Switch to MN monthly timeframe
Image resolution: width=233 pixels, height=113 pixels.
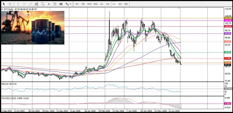(126, 4)
